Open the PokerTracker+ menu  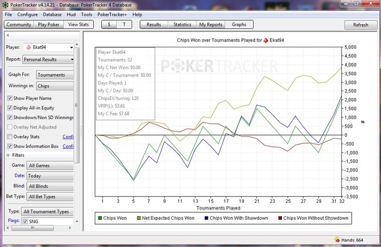[112, 15]
